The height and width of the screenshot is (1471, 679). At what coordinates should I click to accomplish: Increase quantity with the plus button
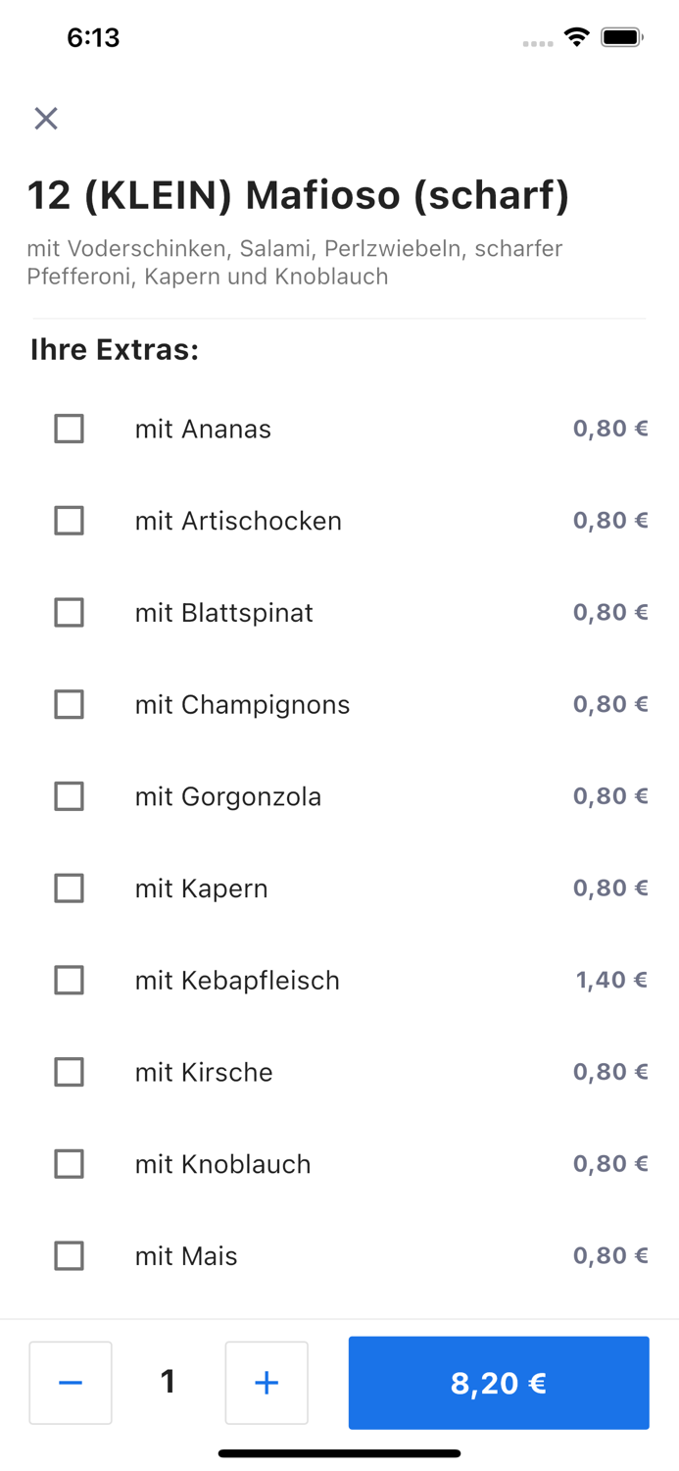[267, 1383]
